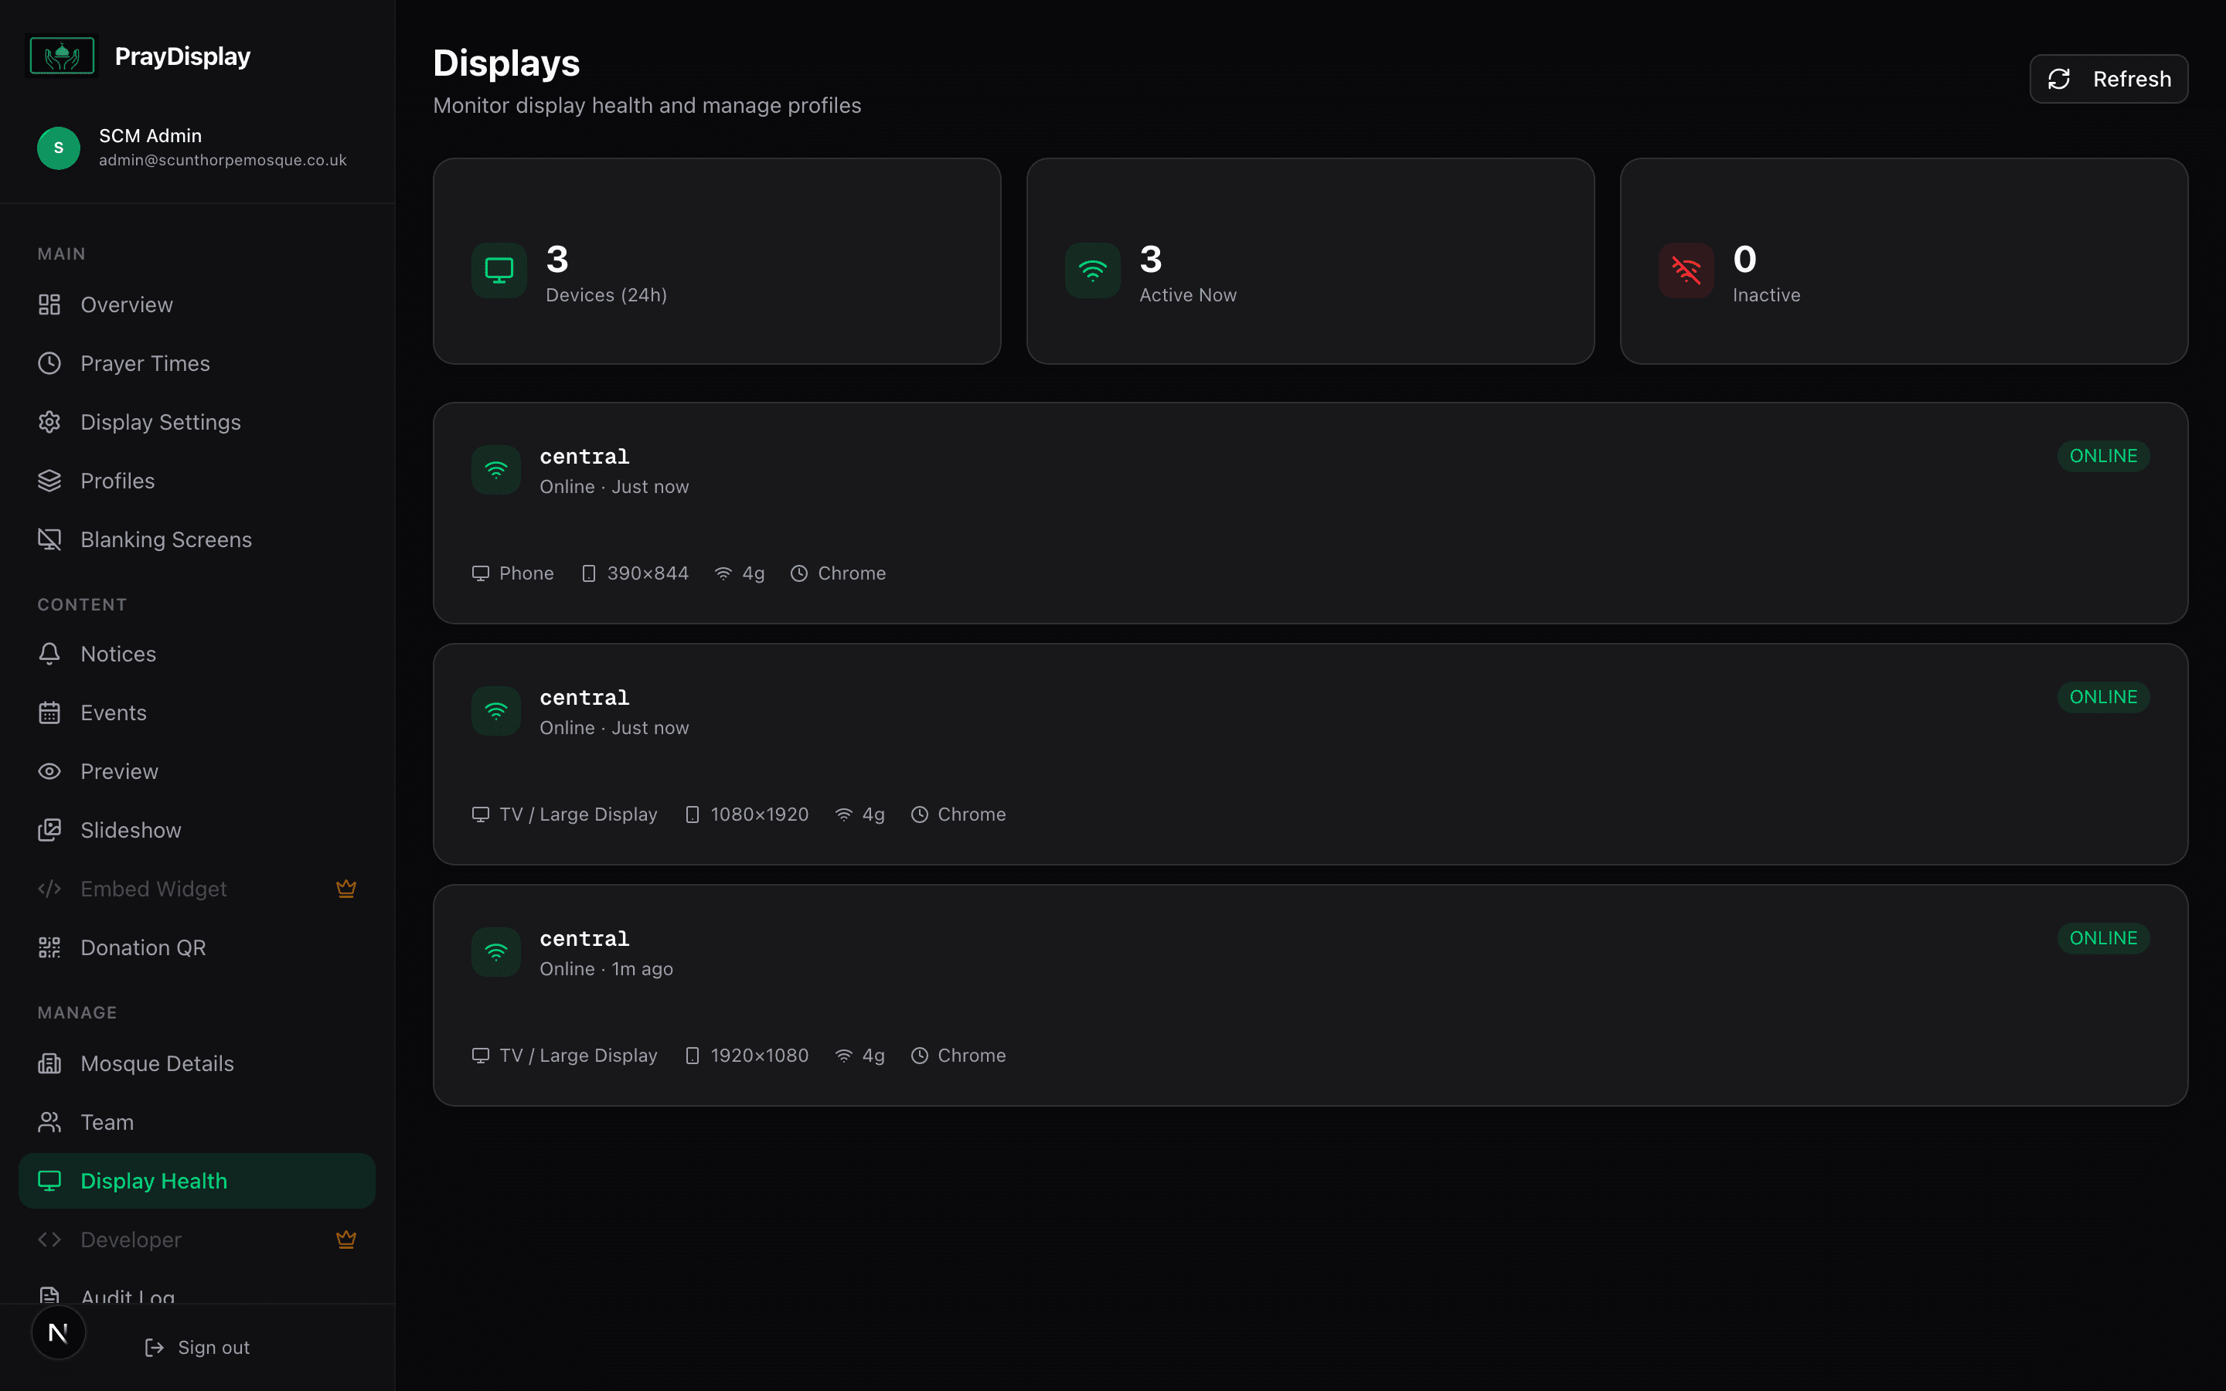
Task: Click the Blanking Screens icon
Action: point(49,539)
